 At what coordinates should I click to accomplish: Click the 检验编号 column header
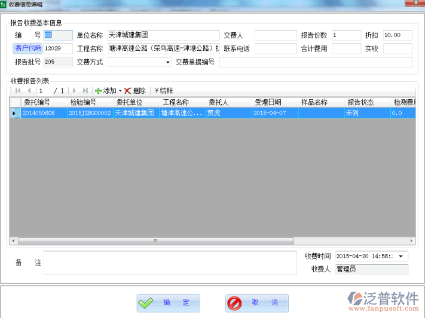(90, 102)
